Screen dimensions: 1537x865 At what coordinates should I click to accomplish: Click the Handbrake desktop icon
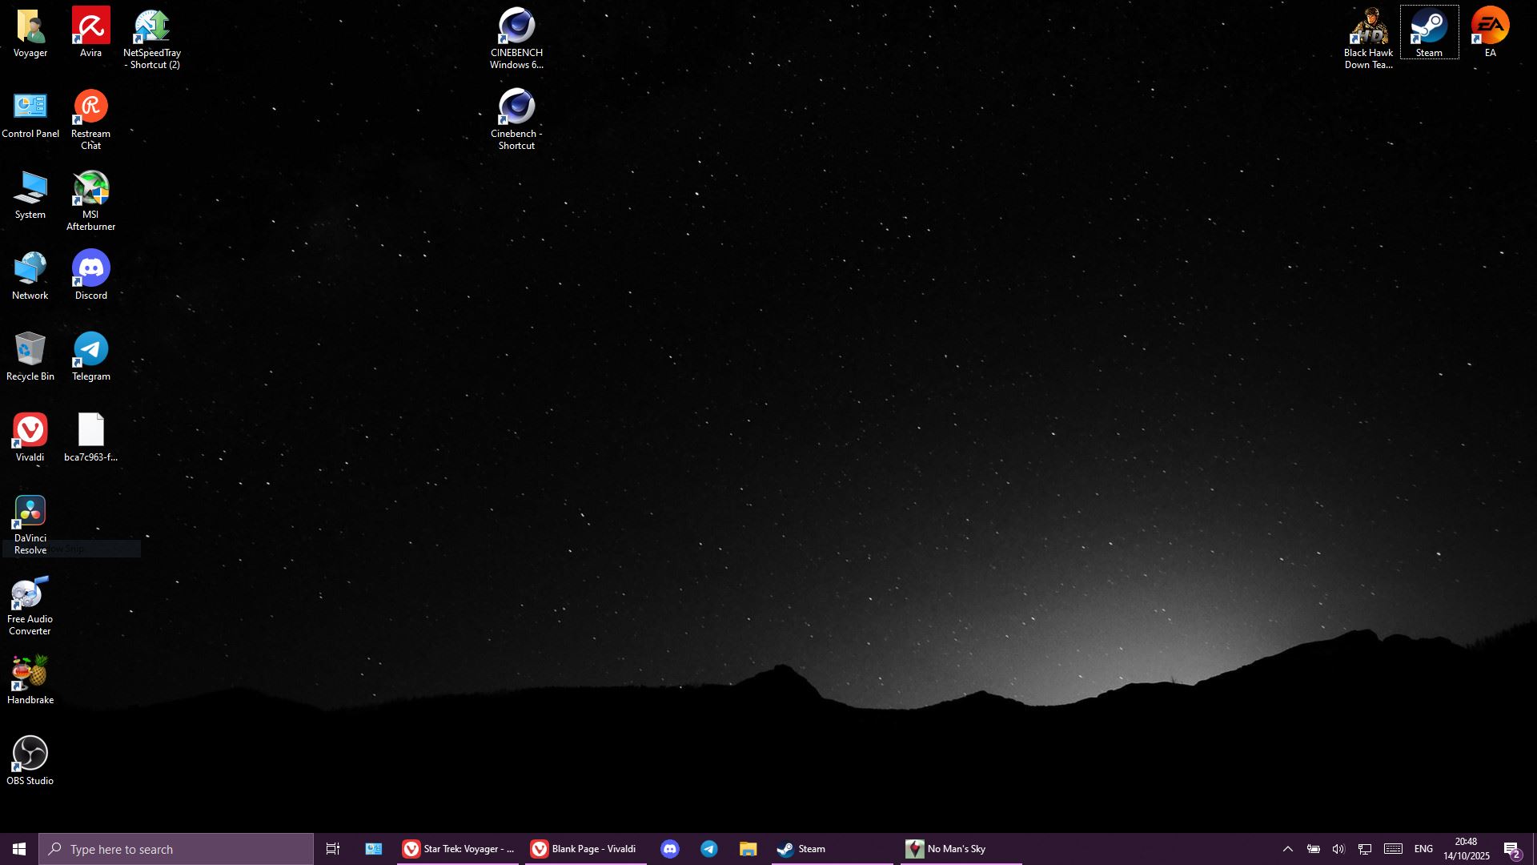30,674
